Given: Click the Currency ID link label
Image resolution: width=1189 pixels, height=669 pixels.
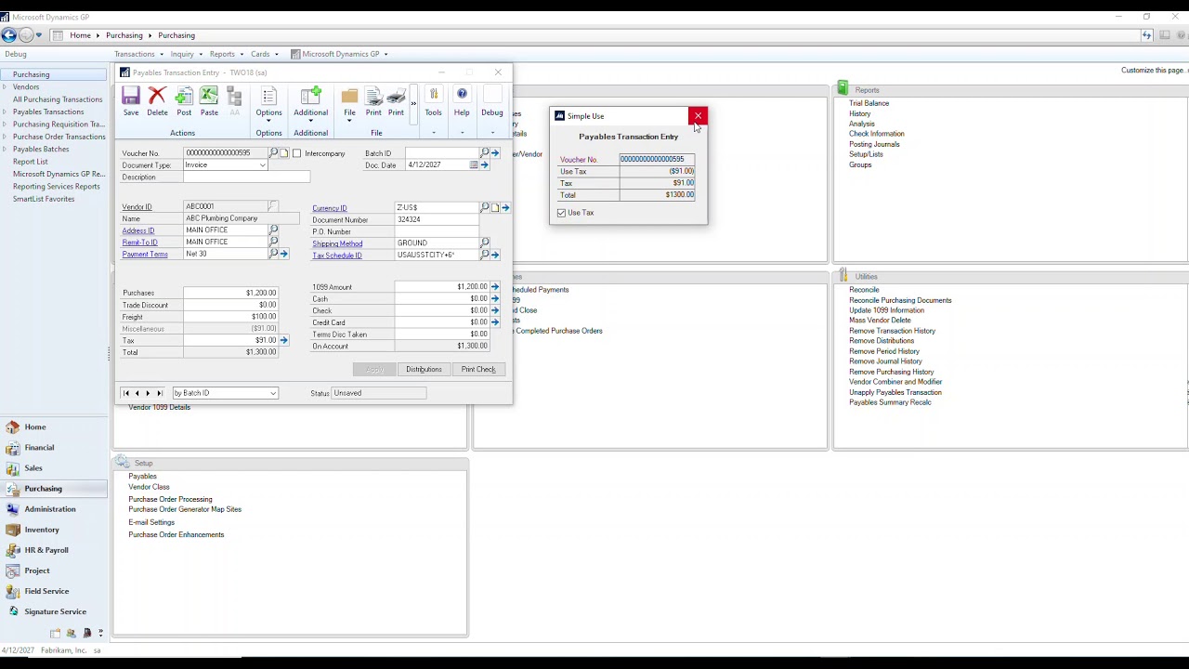Looking at the screenshot, I should tap(330, 208).
